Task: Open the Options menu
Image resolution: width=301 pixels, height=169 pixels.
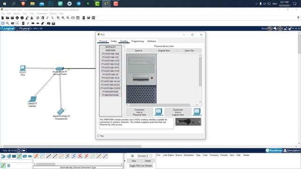Action: [x=16, y=14]
